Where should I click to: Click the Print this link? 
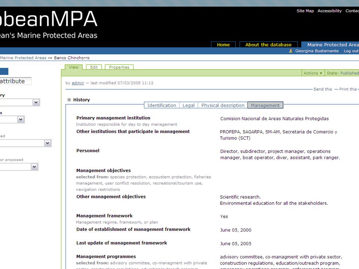click(x=348, y=89)
